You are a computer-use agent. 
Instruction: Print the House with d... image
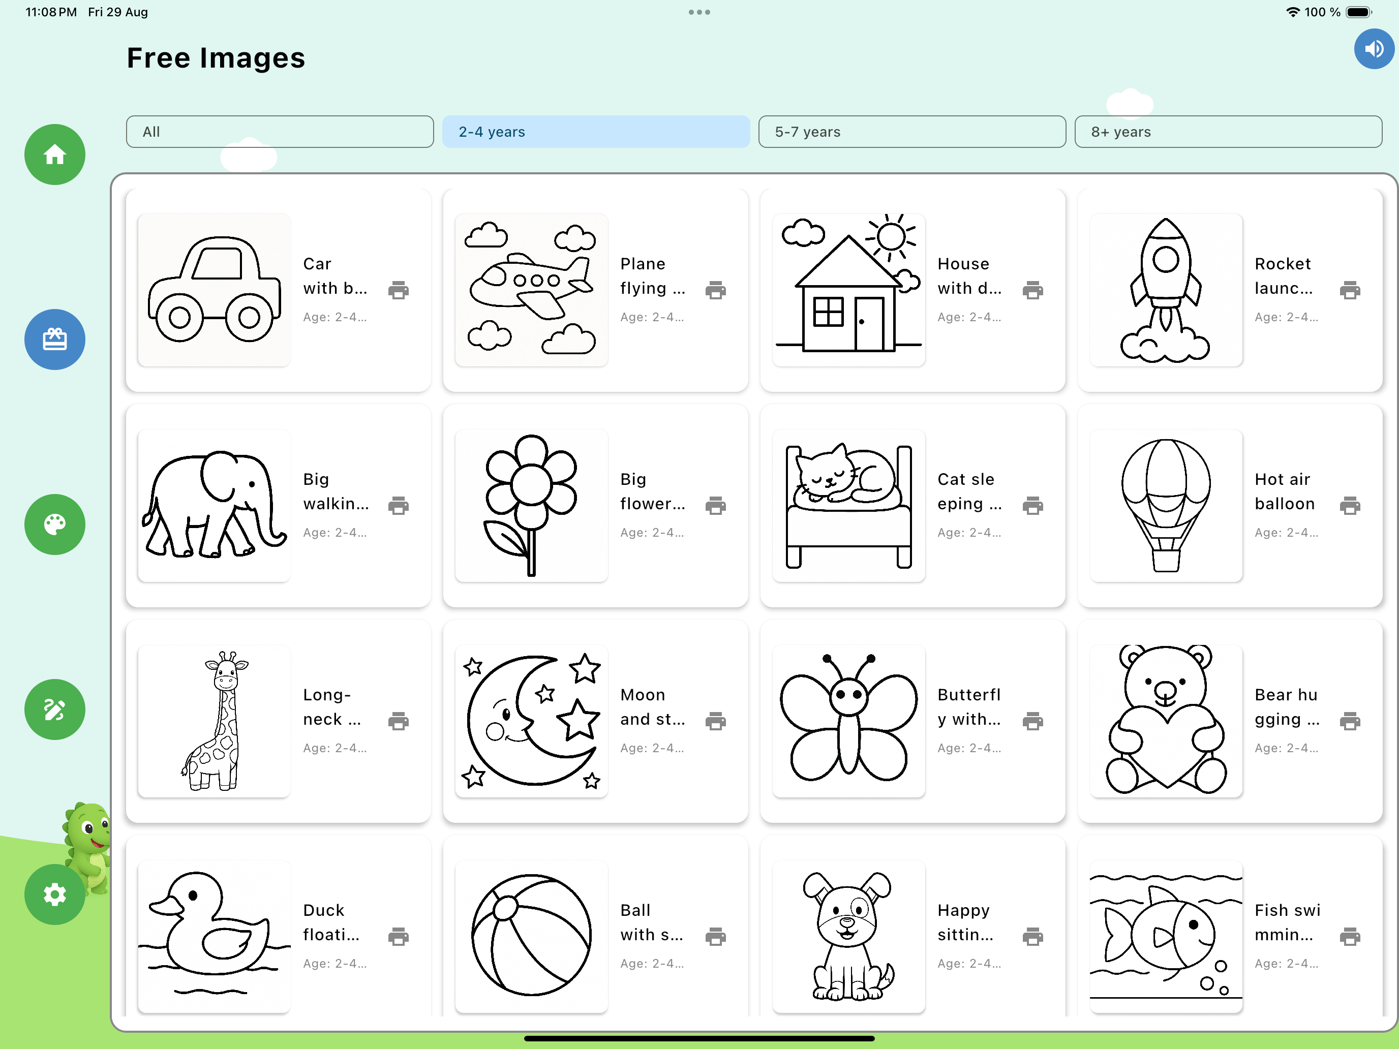pos(1033,290)
